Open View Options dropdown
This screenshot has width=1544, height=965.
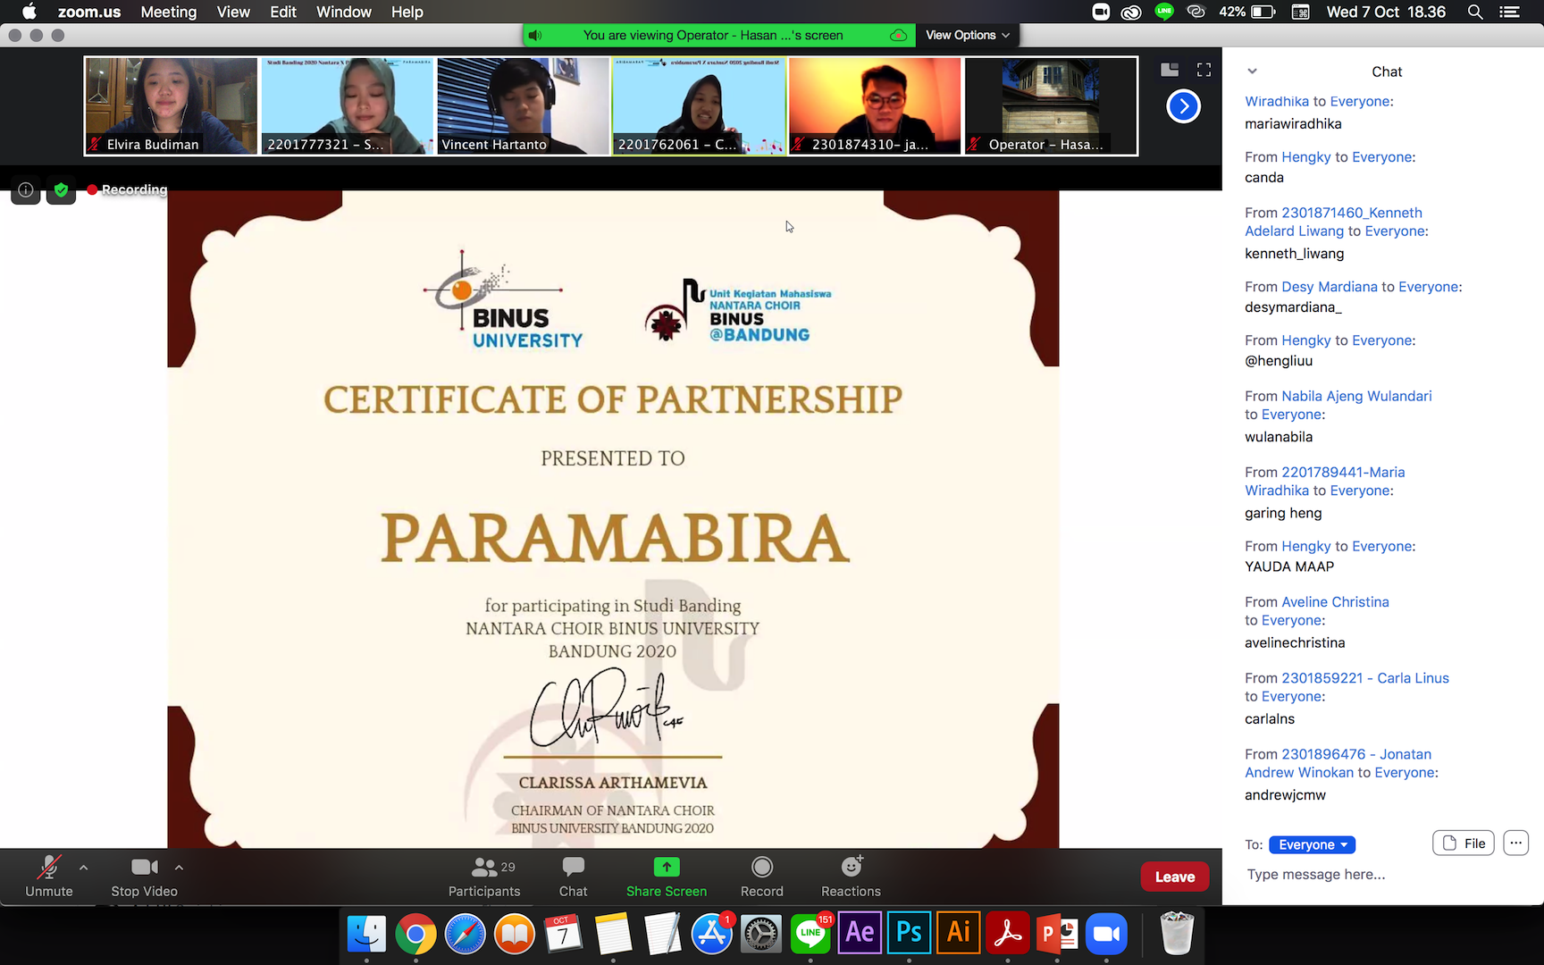tap(968, 35)
